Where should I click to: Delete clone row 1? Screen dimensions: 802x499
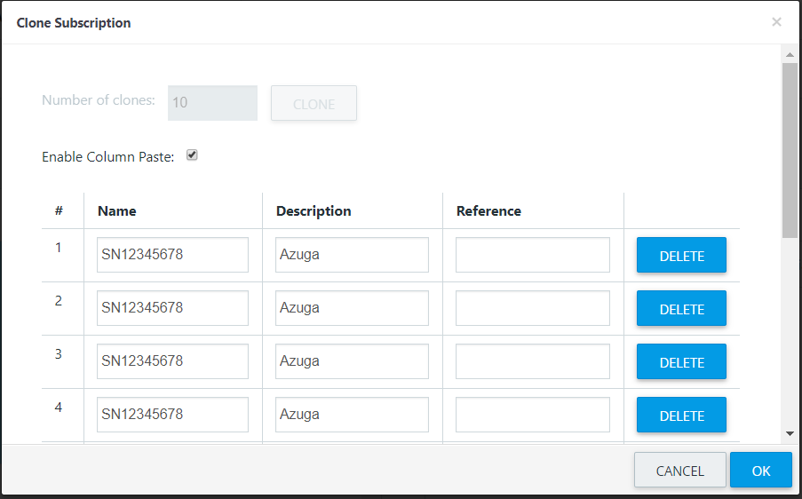coord(681,255)
